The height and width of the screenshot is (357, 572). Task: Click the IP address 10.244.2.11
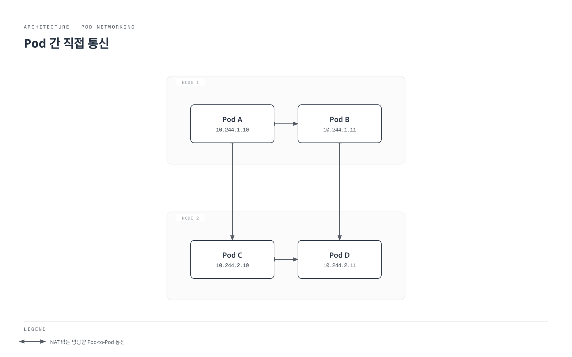tap(340, 265)
